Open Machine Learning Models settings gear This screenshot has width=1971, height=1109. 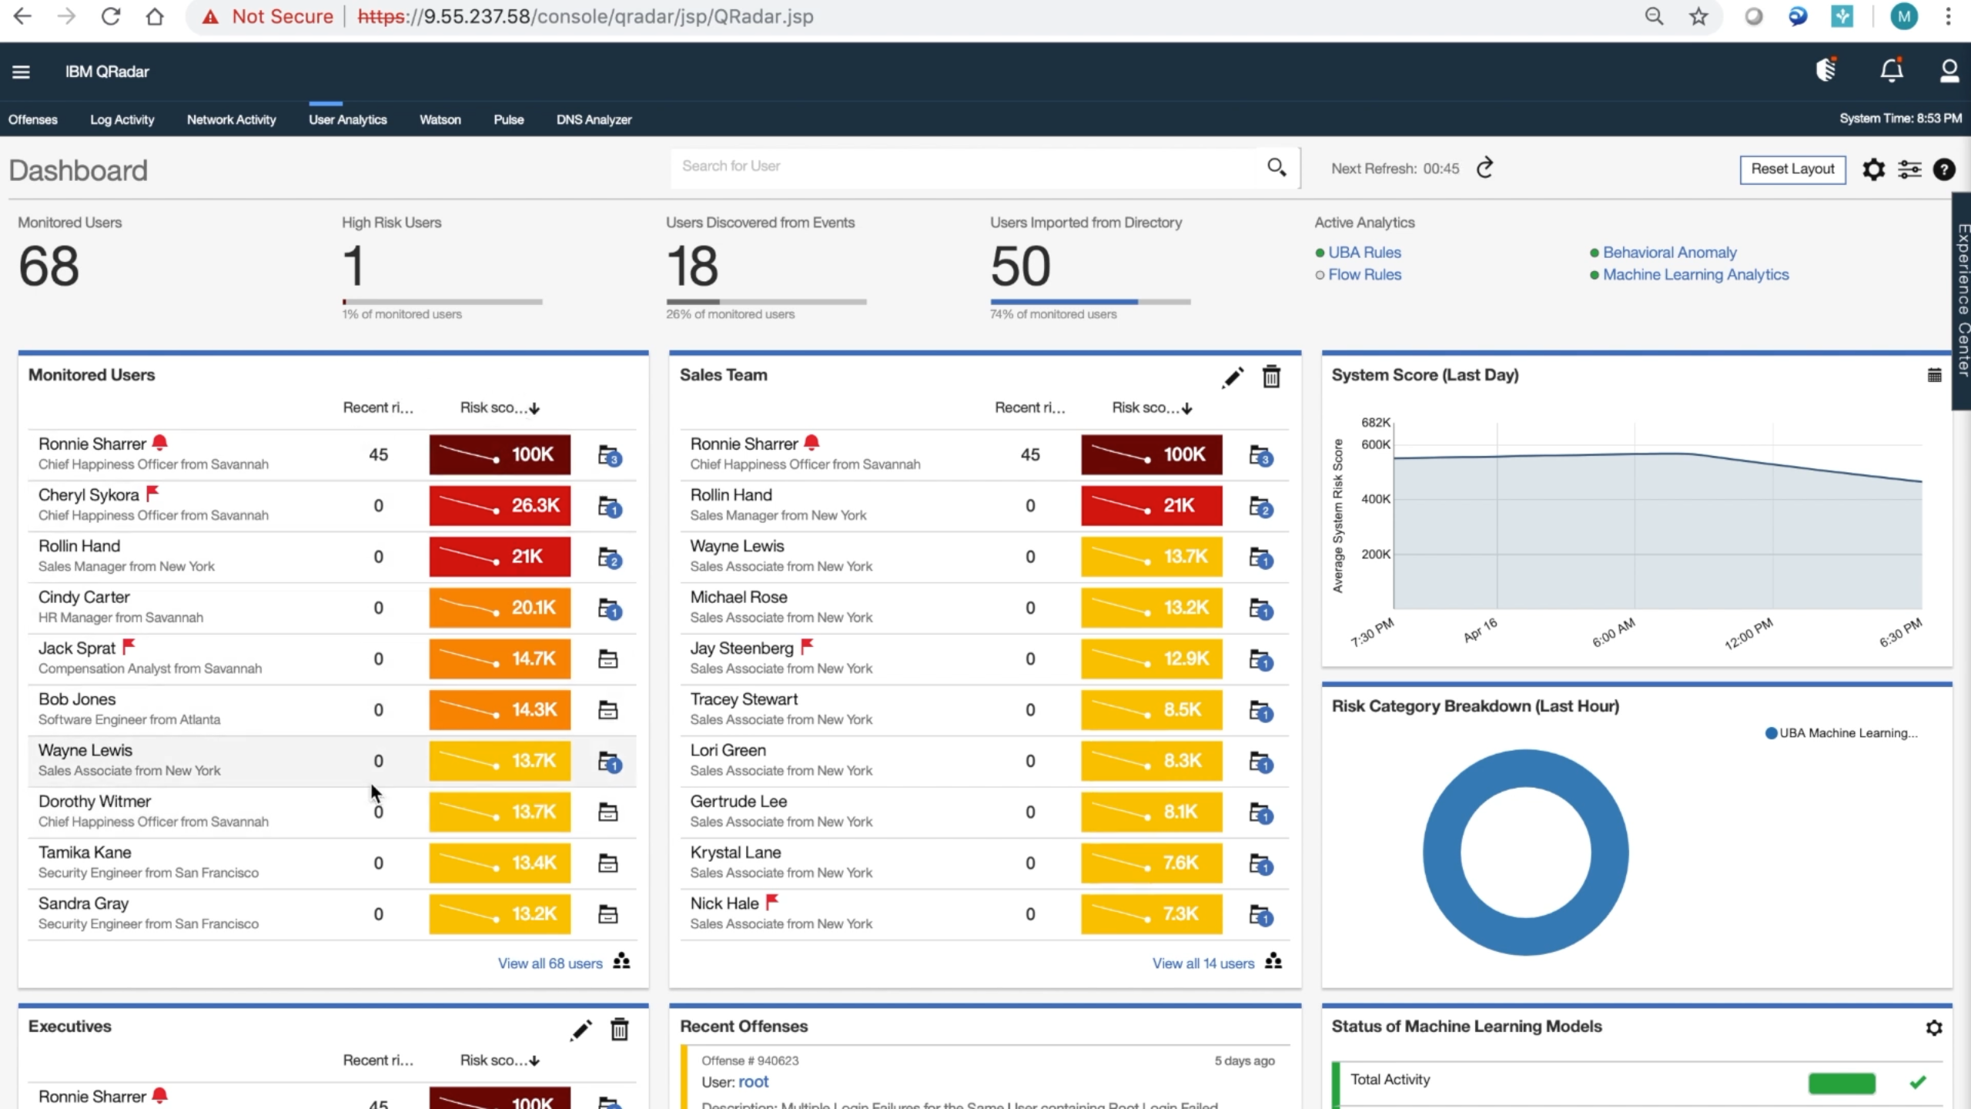pos(1934,1027)
